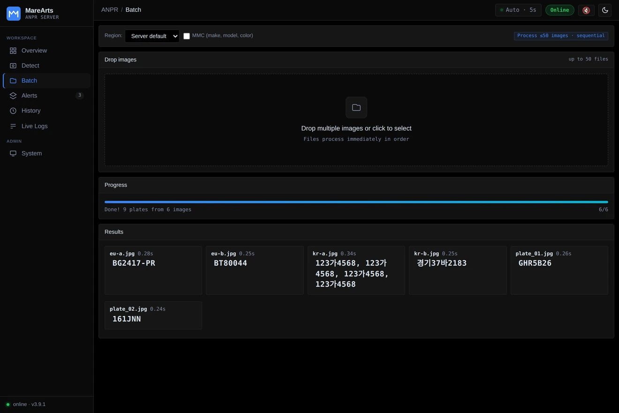Select the eu-a.jpg result card
The image size is (619, 413).
pos(153,270)
